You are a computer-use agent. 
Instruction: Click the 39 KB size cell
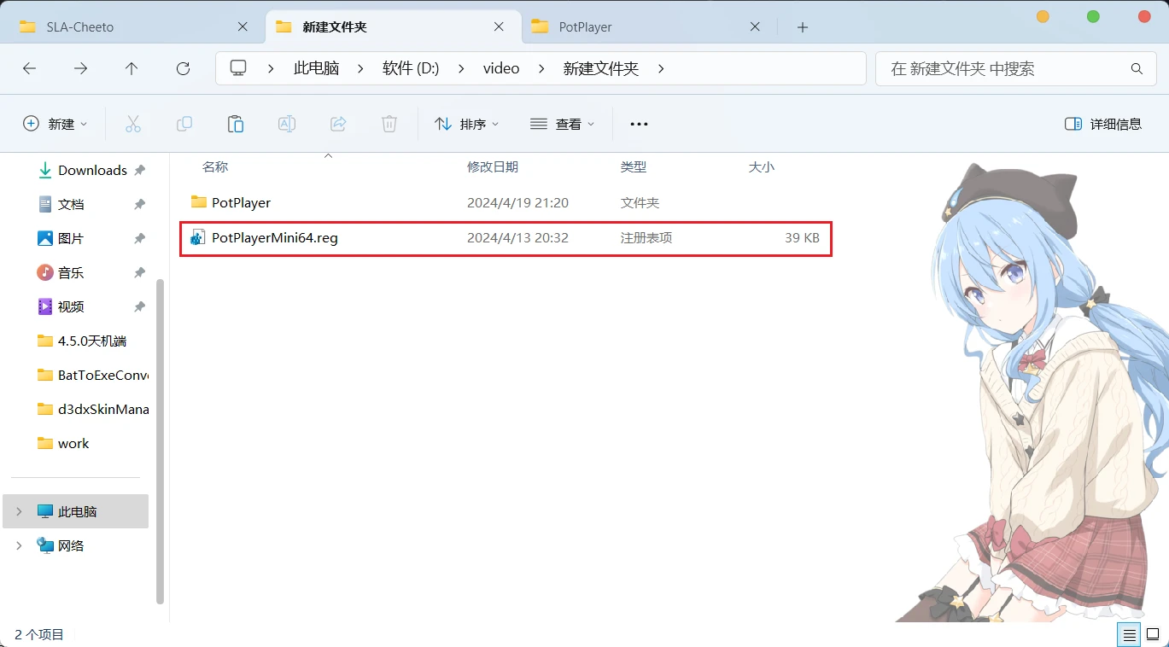[802, 238]
